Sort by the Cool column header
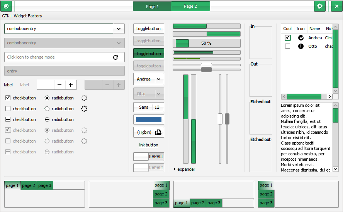 pos(287,29)
